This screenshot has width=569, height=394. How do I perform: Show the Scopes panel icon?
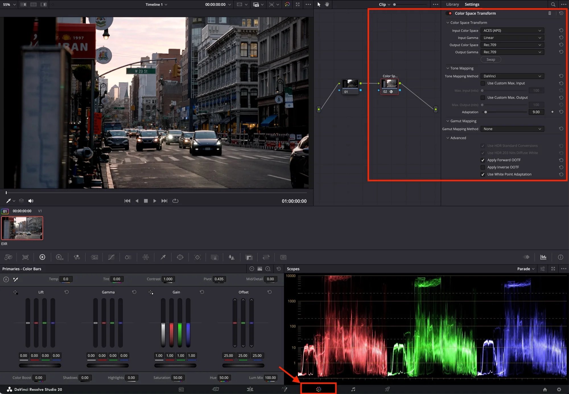[543, 257]
